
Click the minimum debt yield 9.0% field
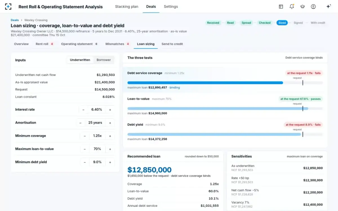click(97, 162)
